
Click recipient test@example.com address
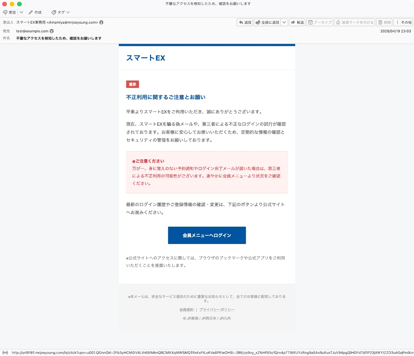[x=32, y=31]
